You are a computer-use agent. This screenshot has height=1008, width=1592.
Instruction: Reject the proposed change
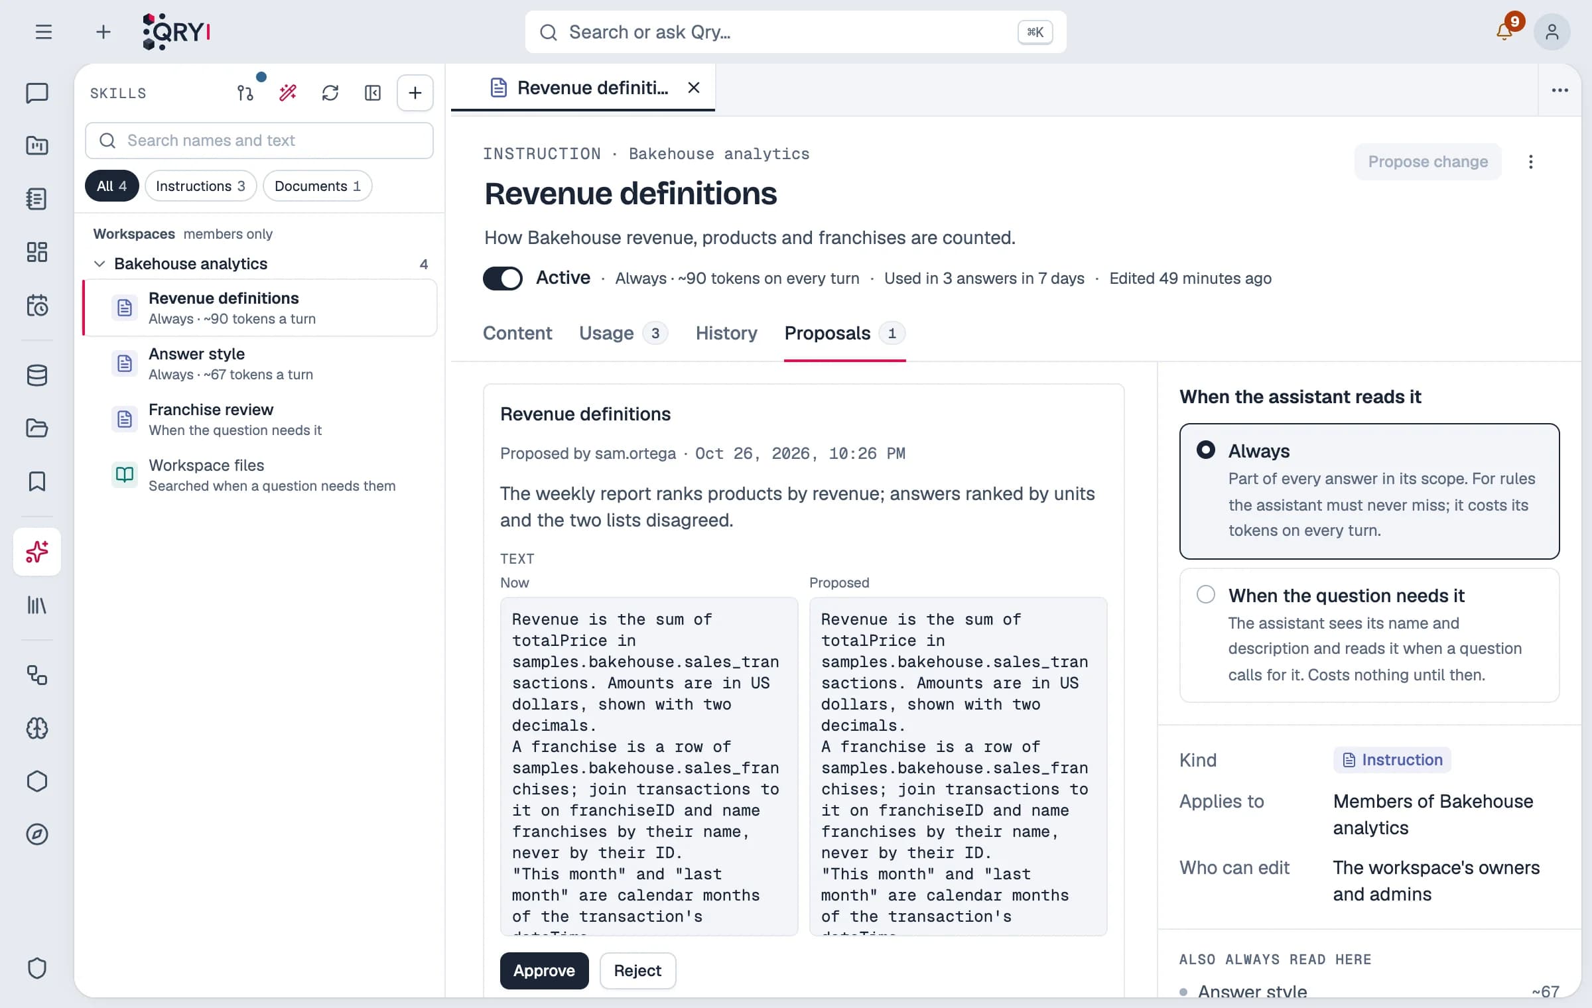(x=637, y=971)
